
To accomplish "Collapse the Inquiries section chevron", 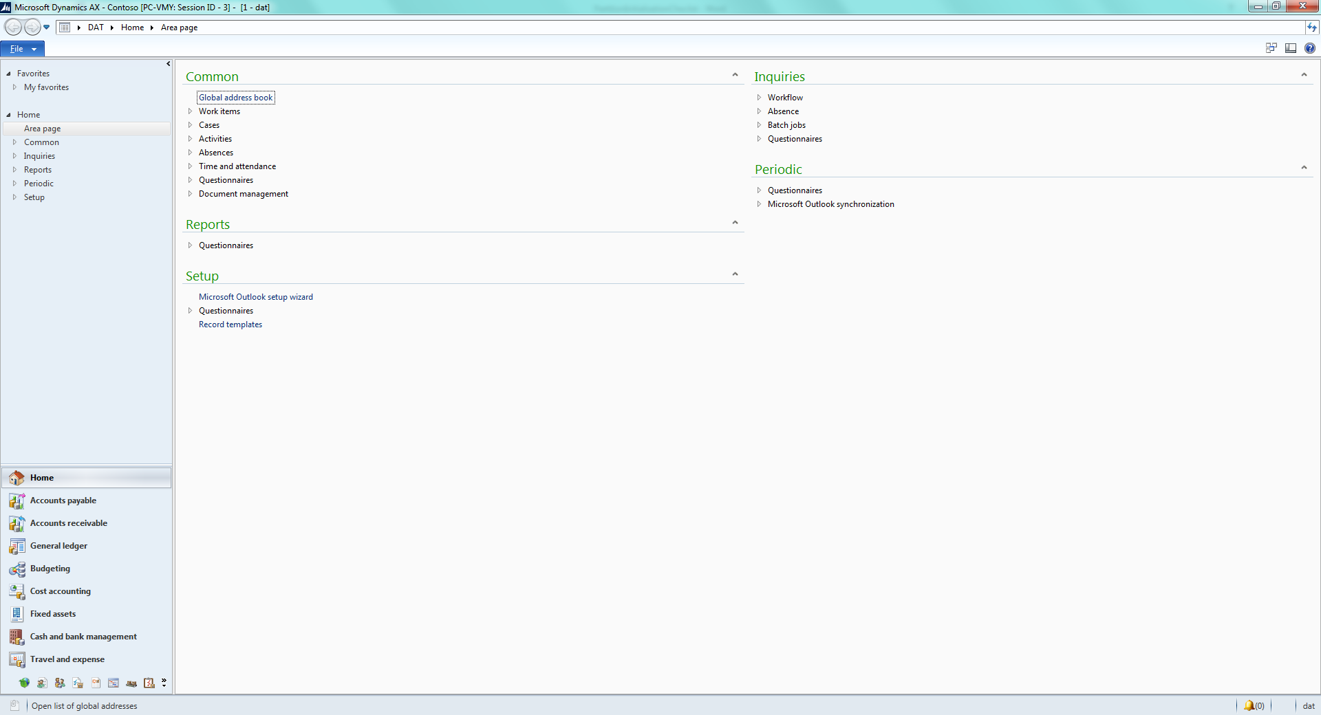I will point(1304,75).
